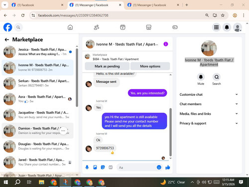Viewport: 249px width, 187px height.
Task: Expand Chat members section
Action: (209, 104)
